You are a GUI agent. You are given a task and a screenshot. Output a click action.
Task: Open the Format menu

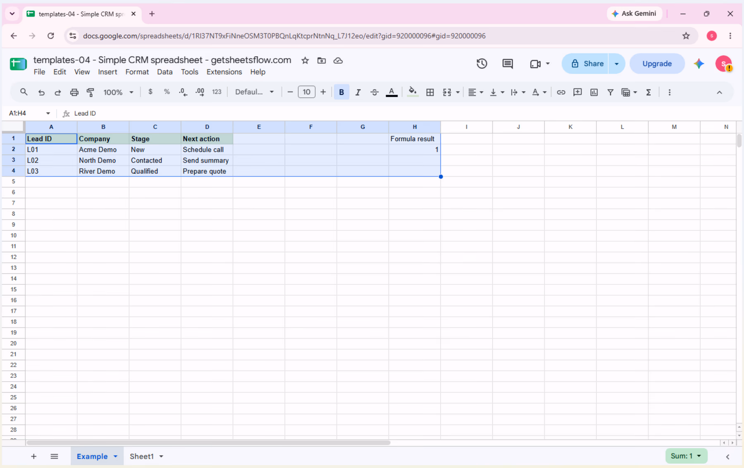point(137,72)
